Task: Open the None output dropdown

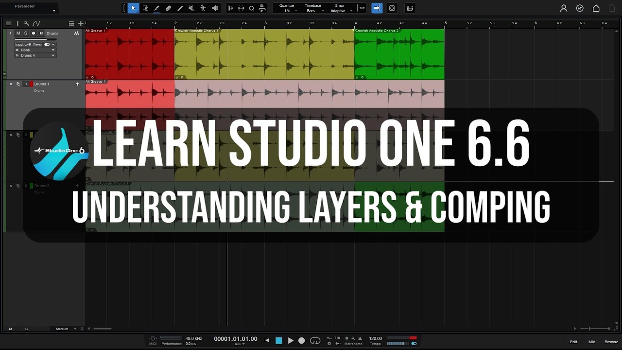Action: coord(35,50)
